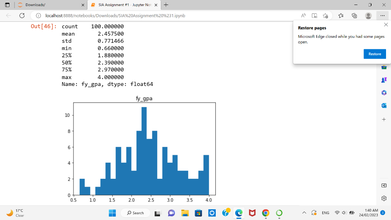Restore previously open pages
The width and height of the screenshot is (391, 220).
tap(375, 54)
